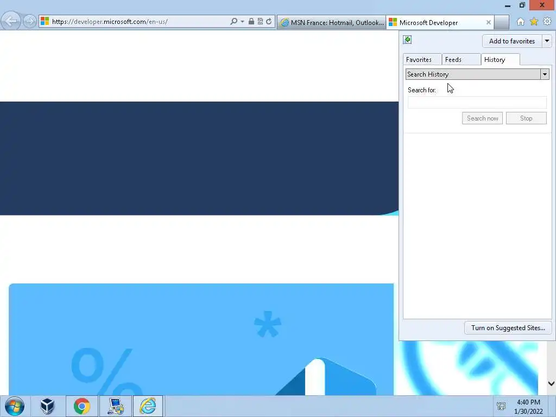Switch to the Favorites panel tab

pos(421,60)
